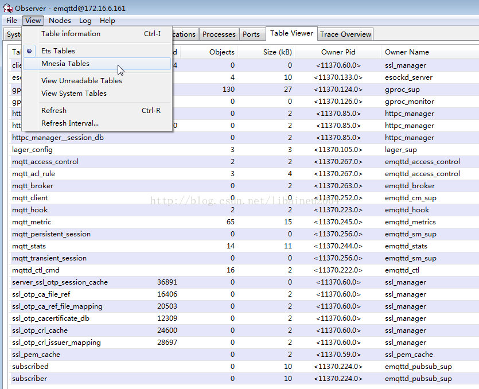This screenshot has width=479, height=389.
Task: Select the httpc_manager__session_db row
Action: click(244, 138)
